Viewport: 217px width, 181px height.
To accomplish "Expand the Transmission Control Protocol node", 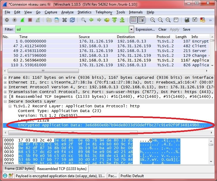I will tap(5, 92).
